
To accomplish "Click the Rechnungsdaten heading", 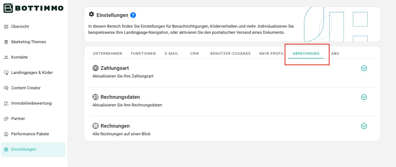I will pyautogui.click(x=120, y=97).
